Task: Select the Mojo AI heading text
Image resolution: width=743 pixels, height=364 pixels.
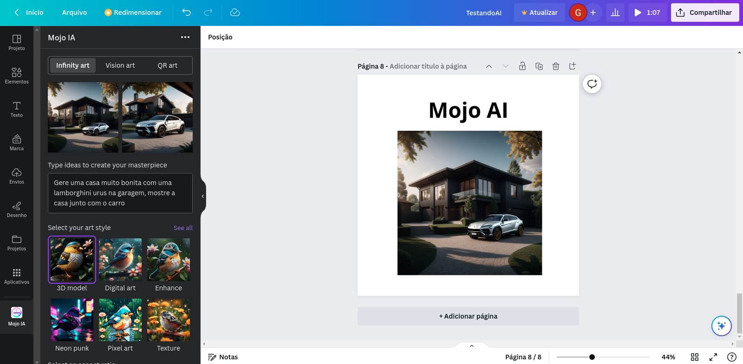Action: tap(468, 110)
